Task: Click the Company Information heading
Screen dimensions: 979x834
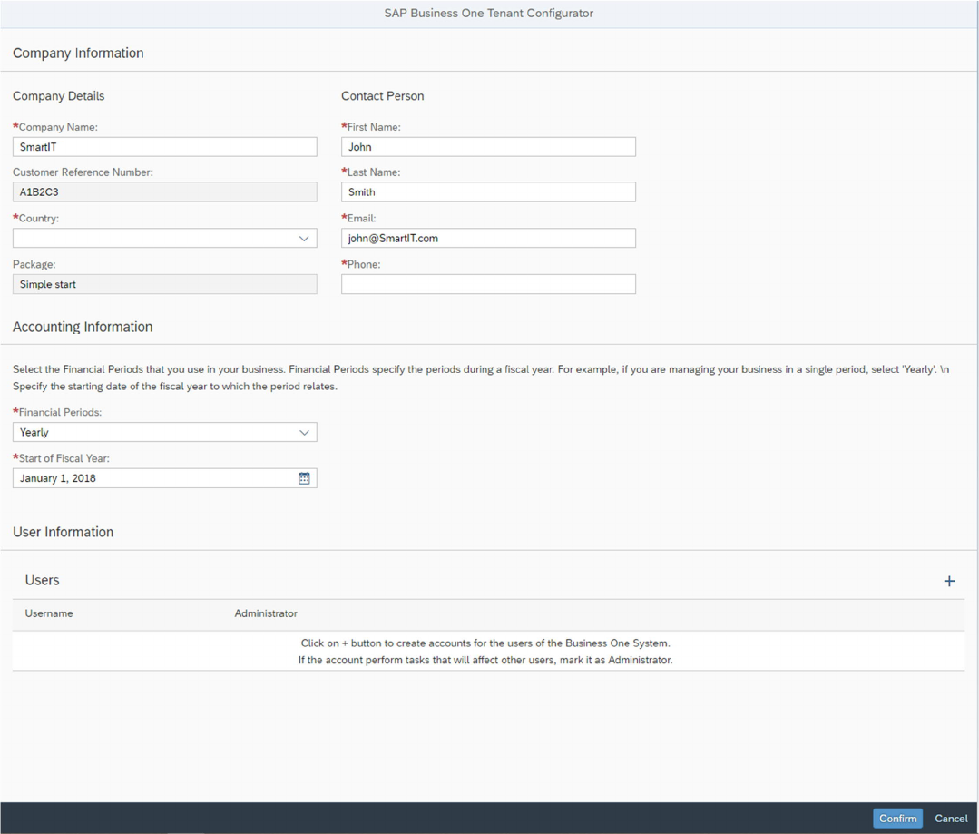Action: pyautogui.click(x=78, y=54)
